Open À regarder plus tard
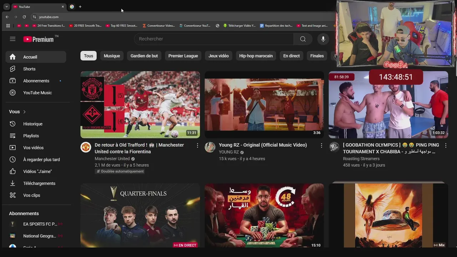Viewport: 457px width, 257px height. [x=36, y=160]
